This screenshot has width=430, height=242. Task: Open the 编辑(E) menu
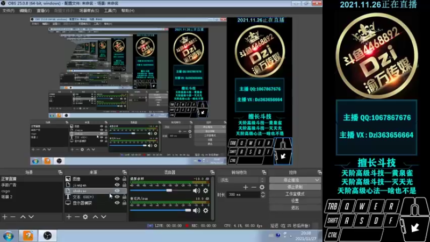[25, 11]
